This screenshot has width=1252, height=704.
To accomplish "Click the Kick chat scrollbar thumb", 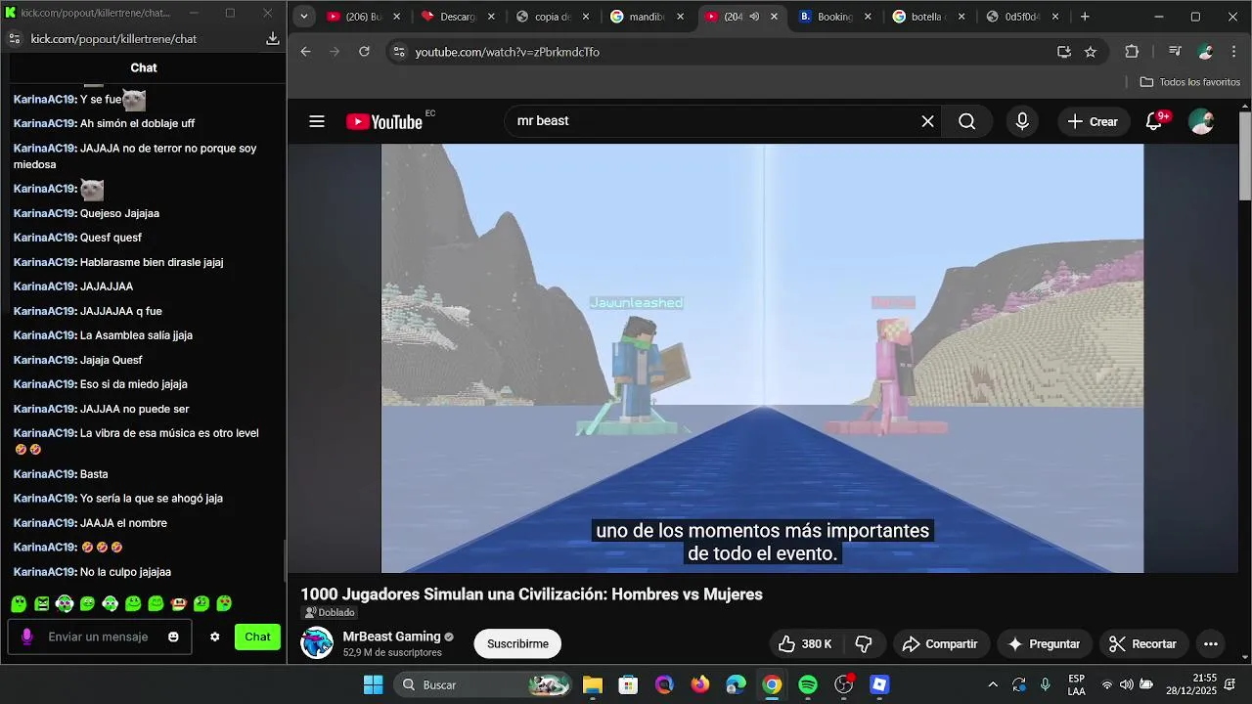I will (x=285, y=559).
